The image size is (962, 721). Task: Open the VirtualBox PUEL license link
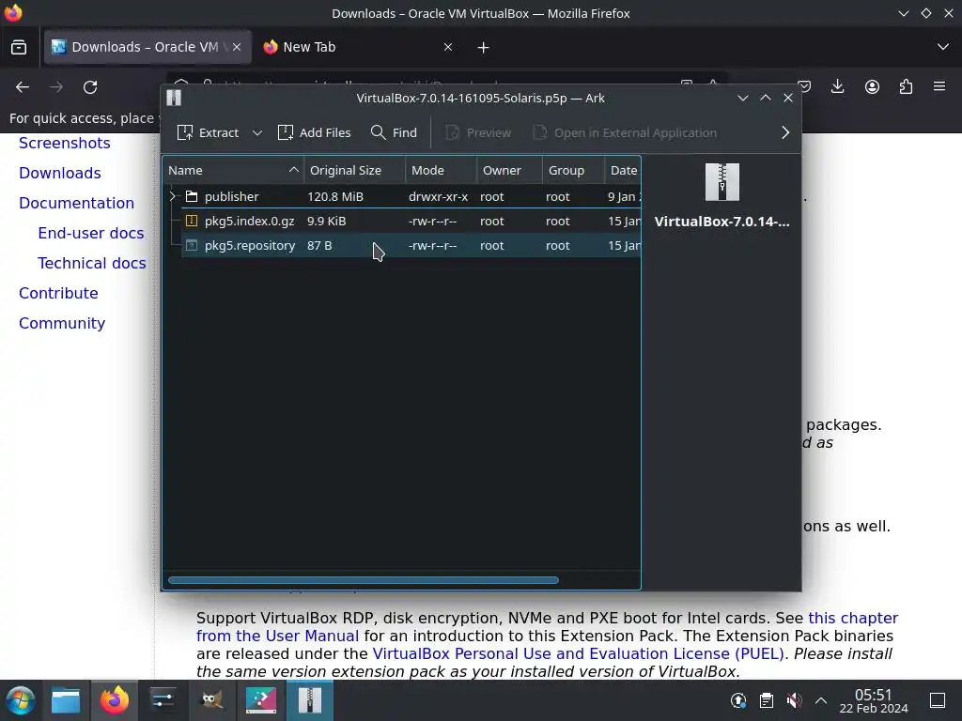pyautogui.click(x=579, y=653)
